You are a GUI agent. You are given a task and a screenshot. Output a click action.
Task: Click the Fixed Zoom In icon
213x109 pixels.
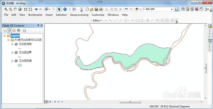26,9
